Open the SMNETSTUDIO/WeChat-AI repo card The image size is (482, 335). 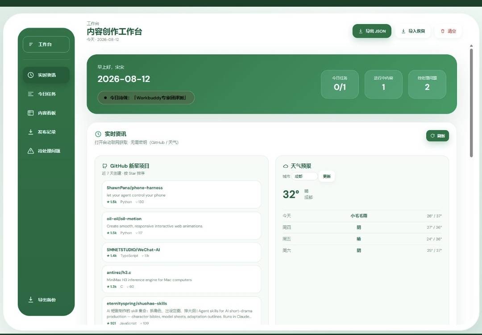pyautogui.click(x=181, y=253)
